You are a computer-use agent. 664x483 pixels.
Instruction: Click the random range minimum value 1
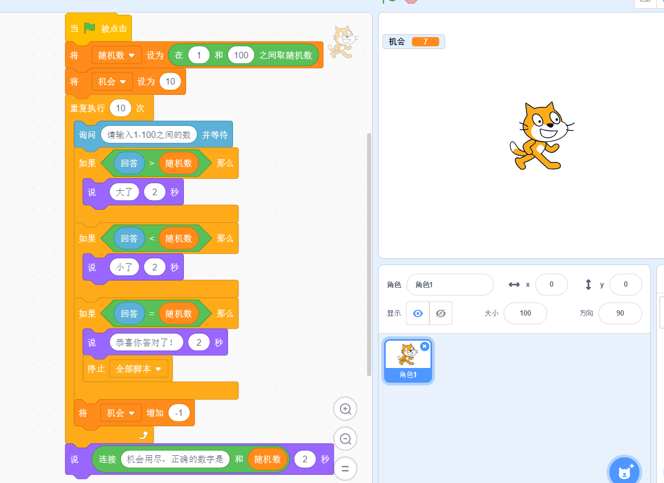[x=199, y=55]
